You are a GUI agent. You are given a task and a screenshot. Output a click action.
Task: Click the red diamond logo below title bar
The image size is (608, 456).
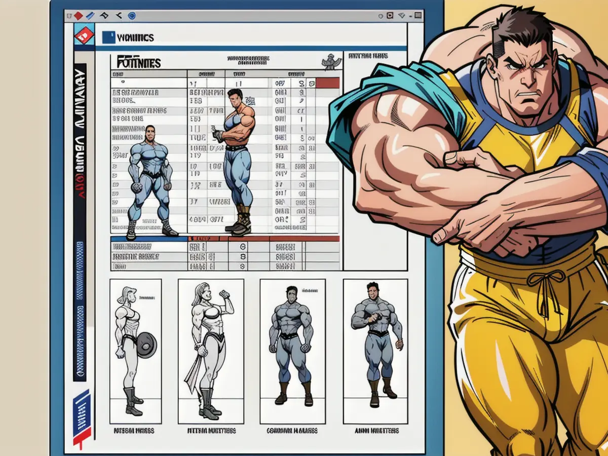pyautogui.click(x=84, y=36)
